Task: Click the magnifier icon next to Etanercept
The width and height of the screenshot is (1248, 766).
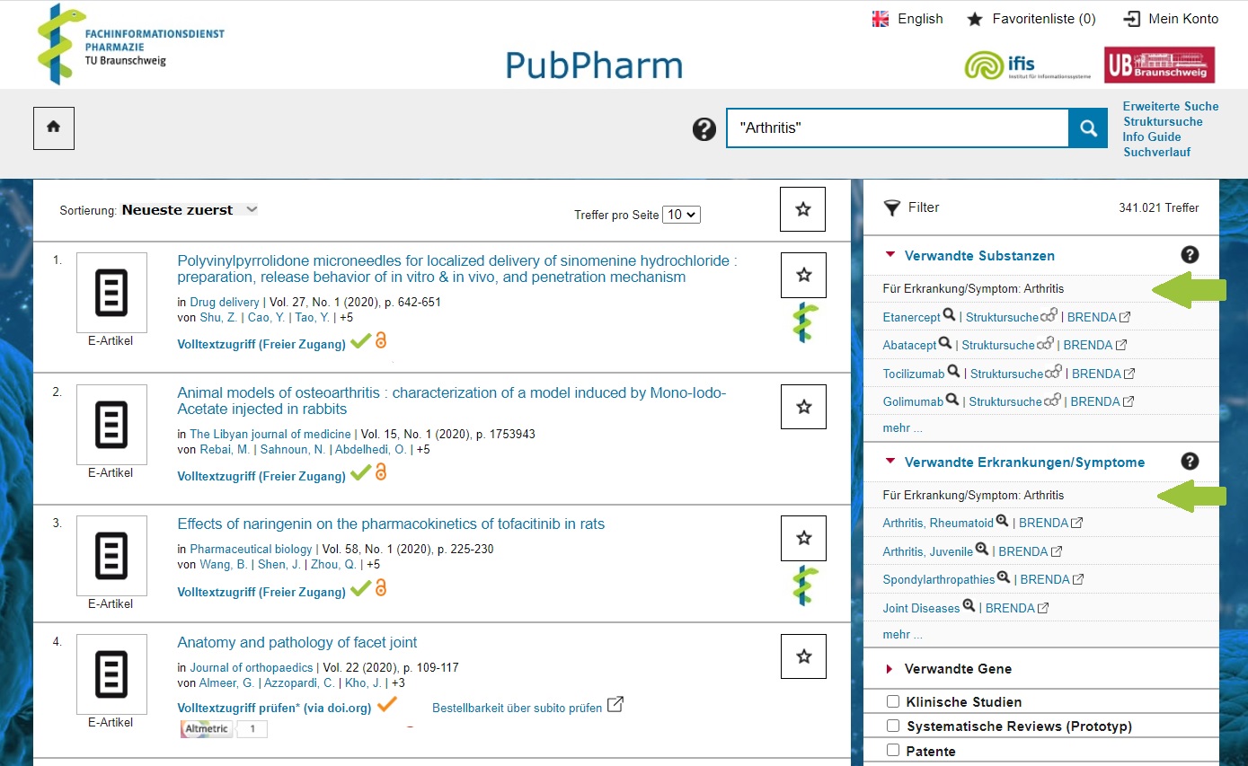Action: [x=949, y=316]
